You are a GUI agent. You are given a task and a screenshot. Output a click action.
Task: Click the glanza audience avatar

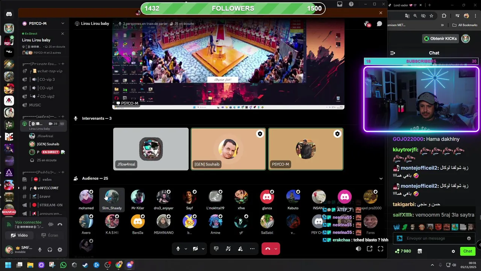point(267,197)
